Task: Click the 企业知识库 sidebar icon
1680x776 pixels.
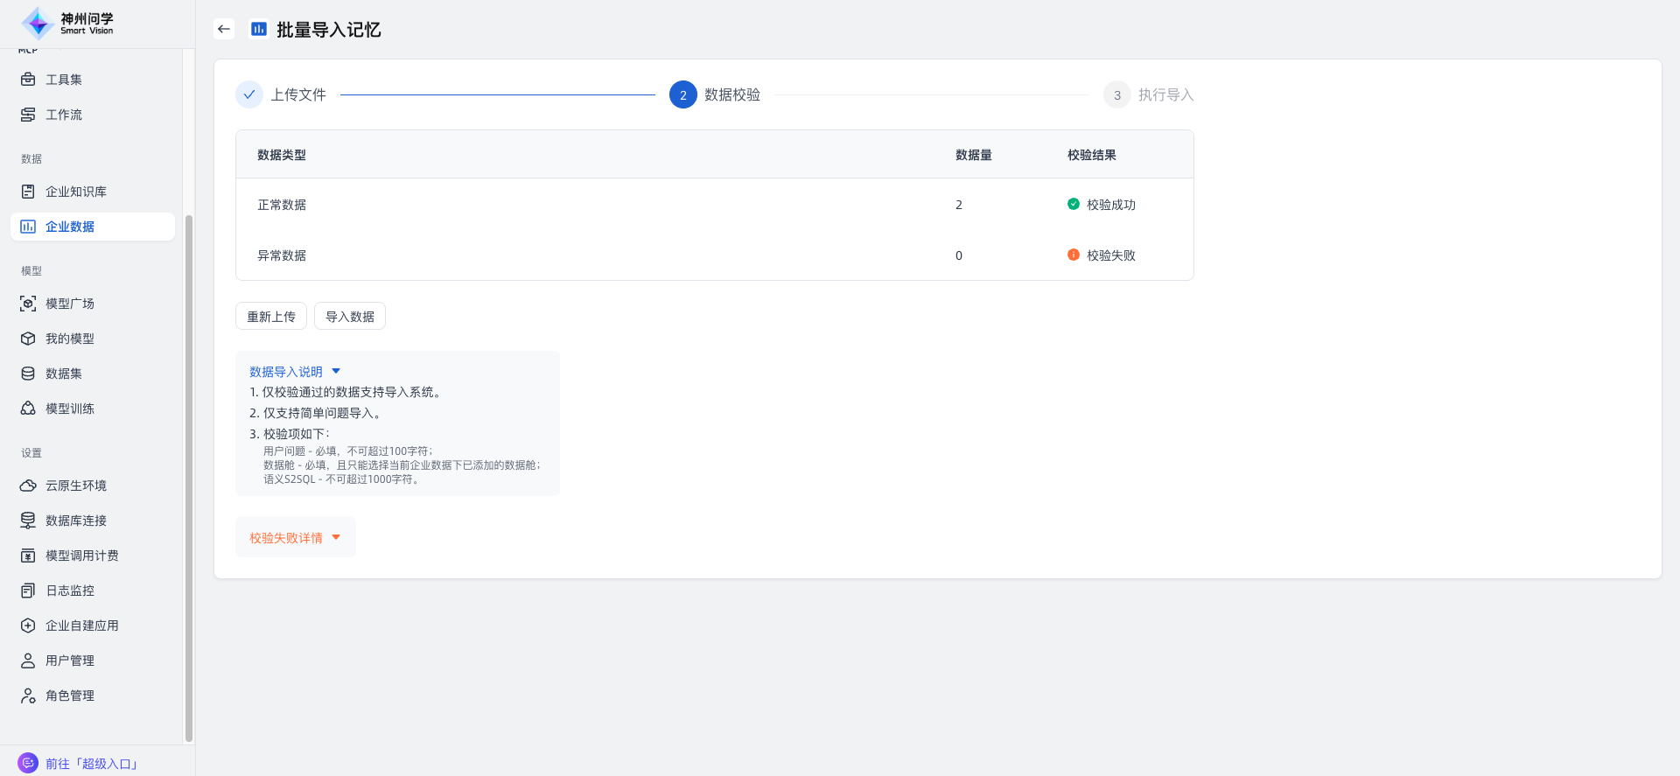Action: (x=28, y=192)
